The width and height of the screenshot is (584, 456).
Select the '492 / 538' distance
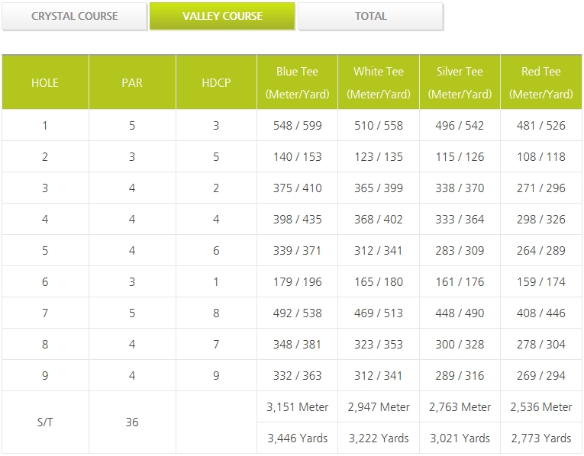pyautogui.click(x=297, y=313)
